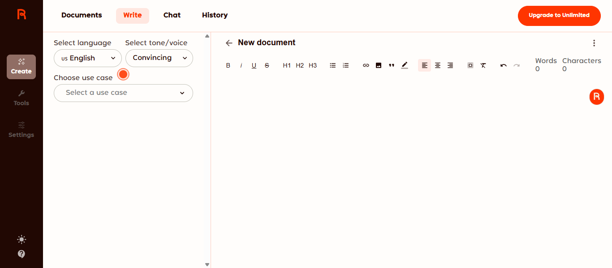Viewport: 612px width, 268px height.
Task: Expand the Convincing tone/voice dropdown
Action: (x=159, y=58)
